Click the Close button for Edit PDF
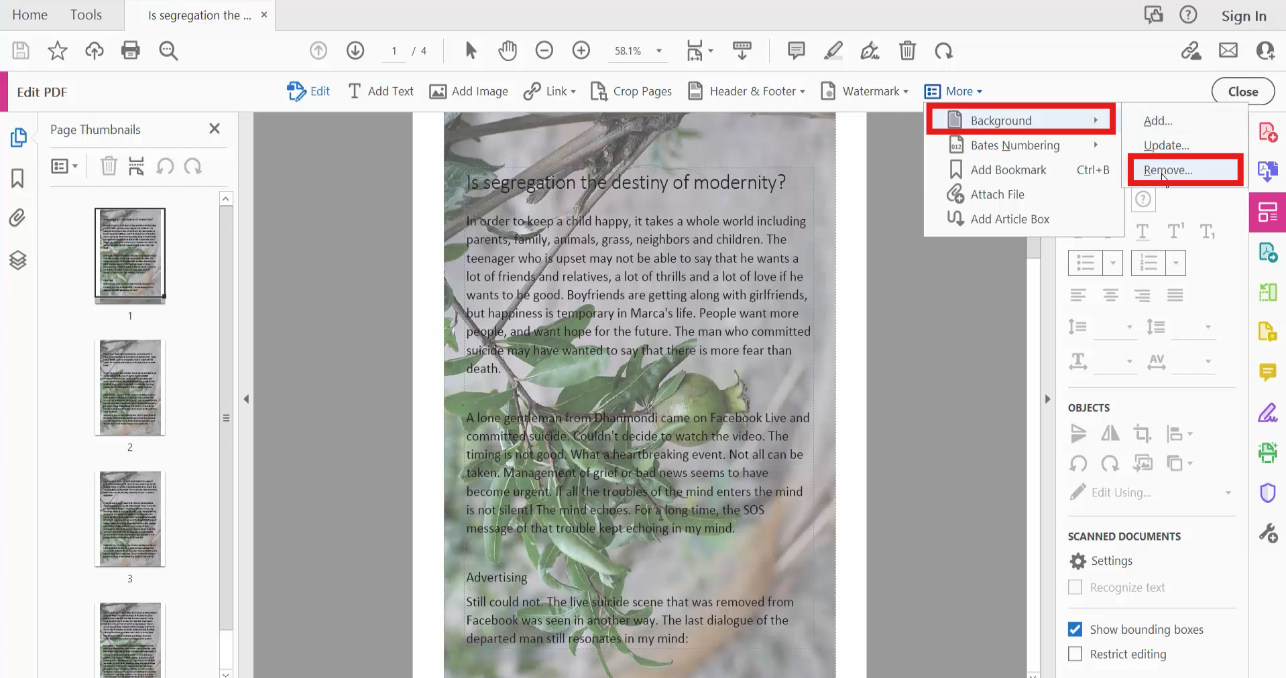 pos(1242,91)
